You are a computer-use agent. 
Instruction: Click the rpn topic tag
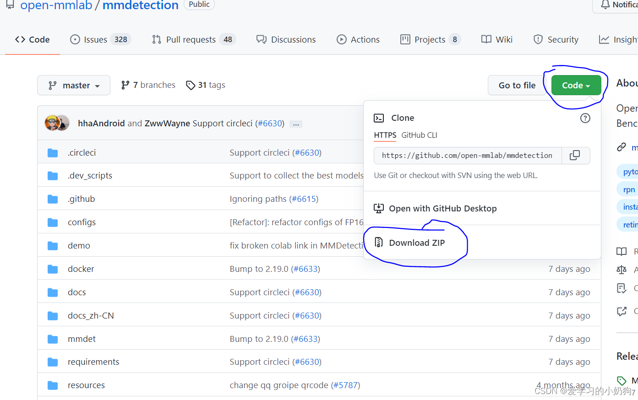coord(627,189)
